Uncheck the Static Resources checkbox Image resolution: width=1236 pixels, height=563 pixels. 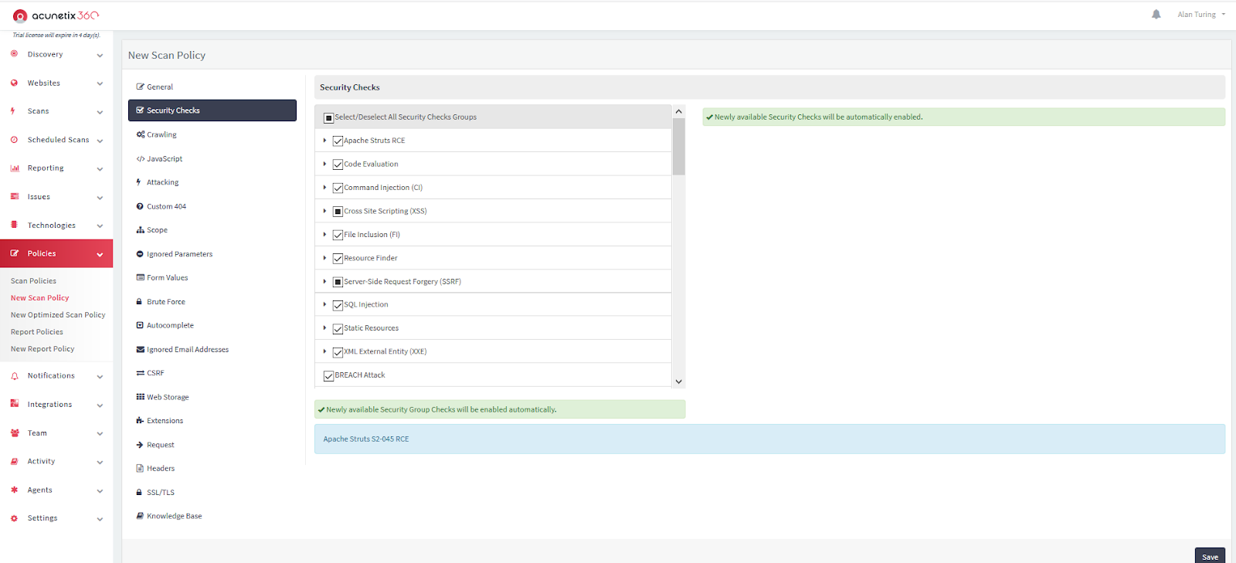(338, 329)
